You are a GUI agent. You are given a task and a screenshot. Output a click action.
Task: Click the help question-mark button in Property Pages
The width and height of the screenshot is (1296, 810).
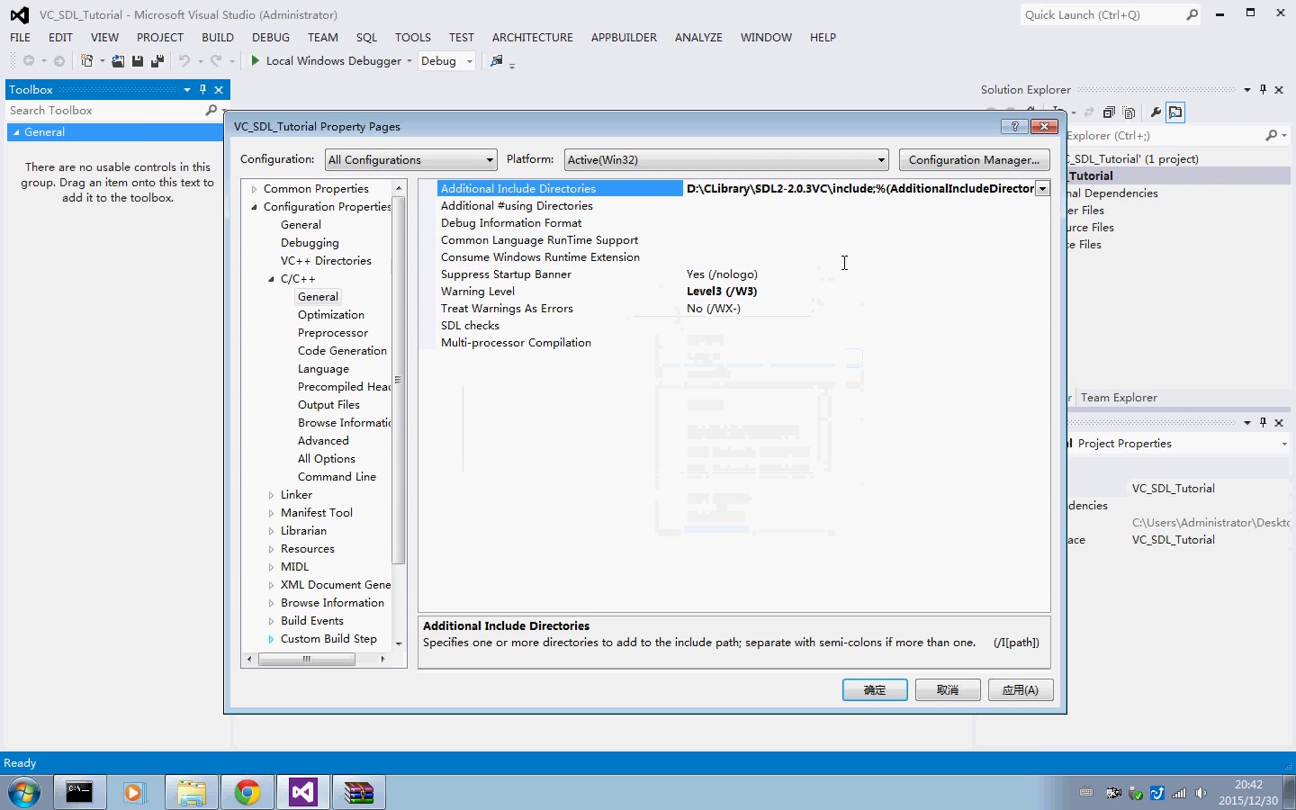[1015, 126]
